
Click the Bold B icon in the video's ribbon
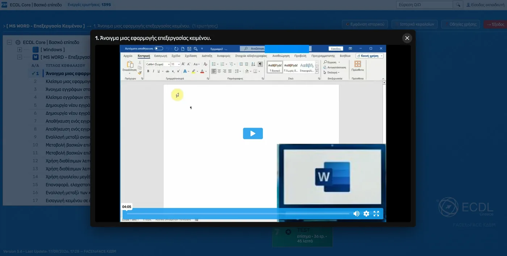click(148, 71)
